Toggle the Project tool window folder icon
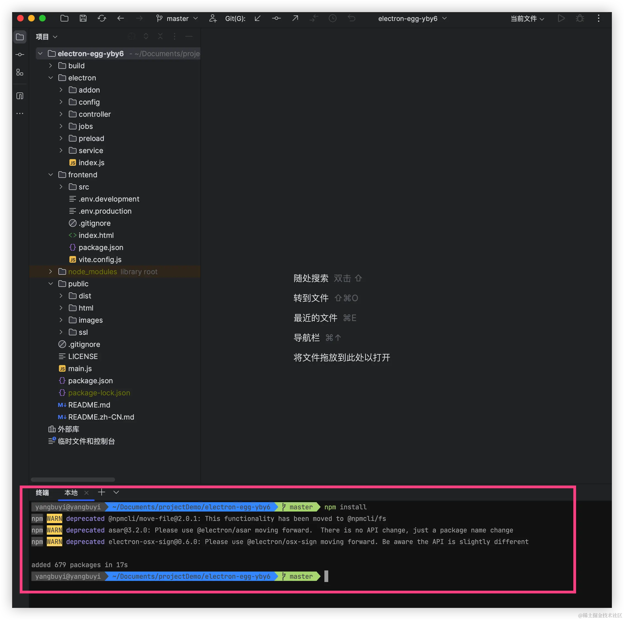 click(20, 37)
